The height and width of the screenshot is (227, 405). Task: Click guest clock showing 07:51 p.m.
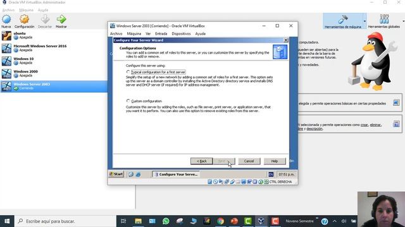286,174
